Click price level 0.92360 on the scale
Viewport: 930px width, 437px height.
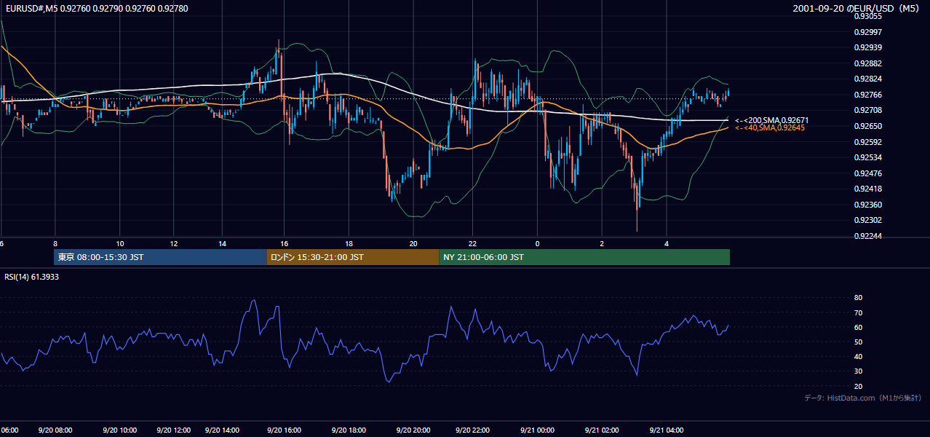click(x=867, y=205)
